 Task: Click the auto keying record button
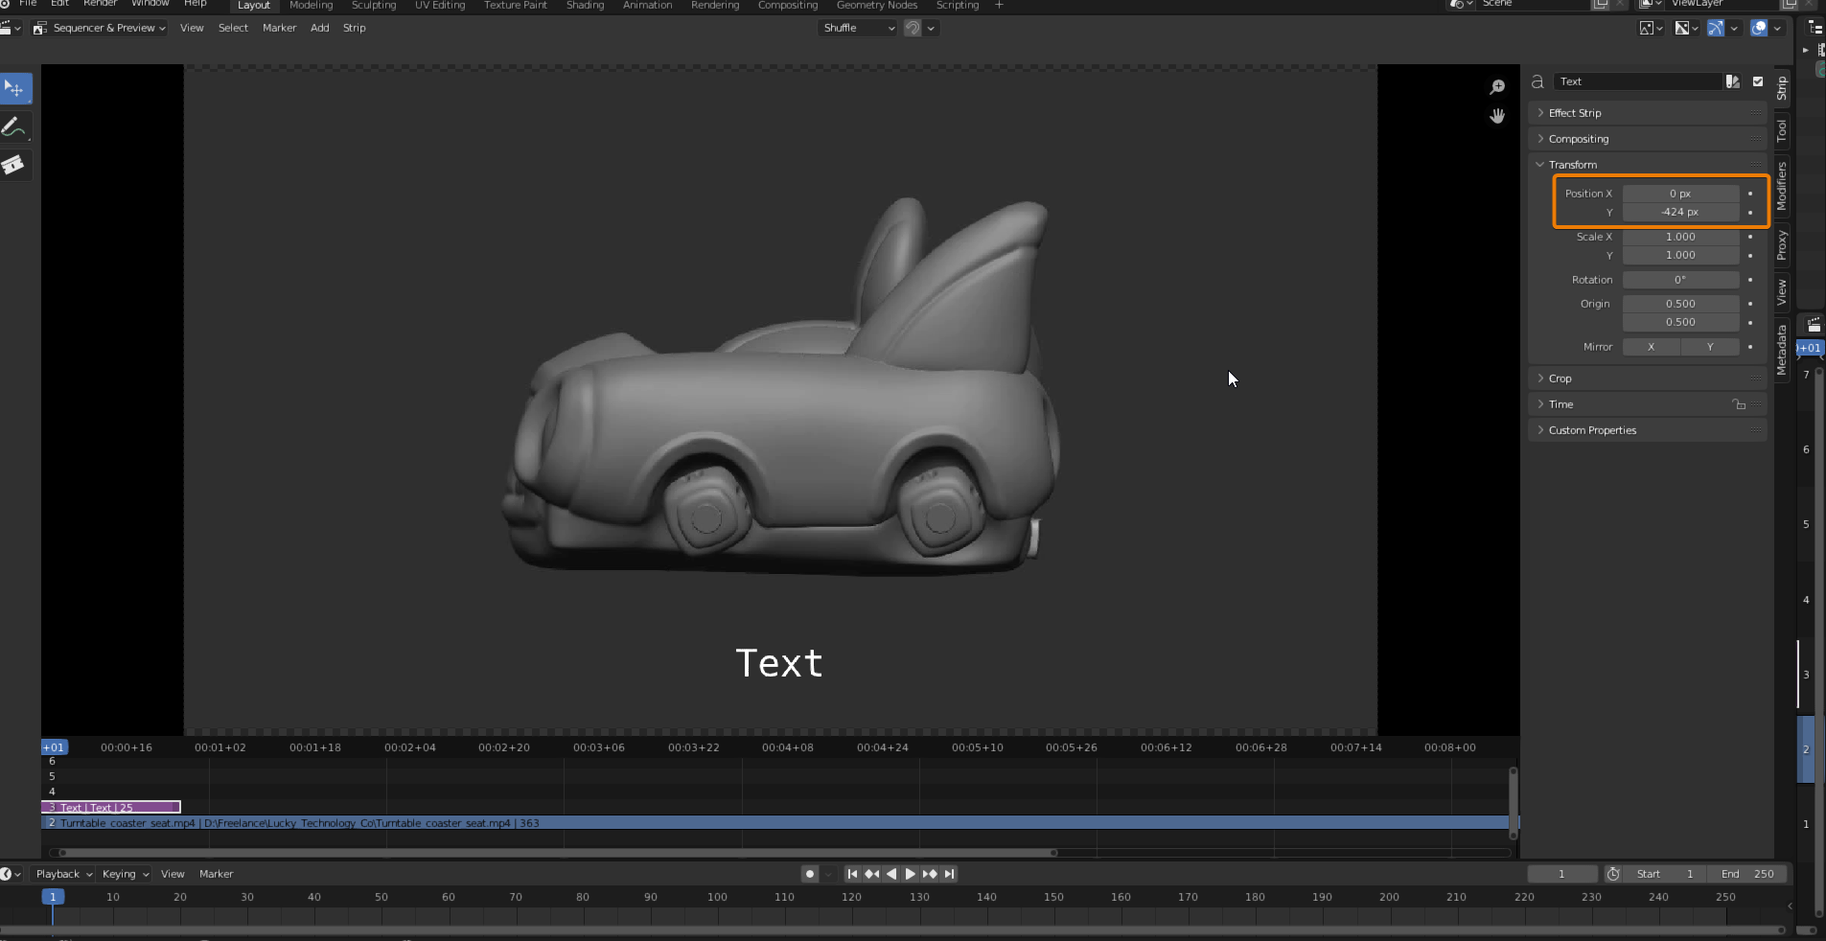coord(810,874)
